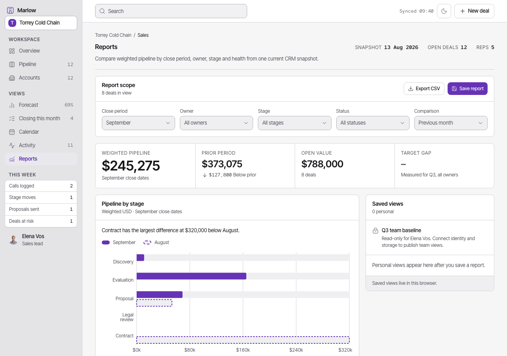Click the Weighted pipeline $245,275 value
507x356 pixels.
pos(131,166)
